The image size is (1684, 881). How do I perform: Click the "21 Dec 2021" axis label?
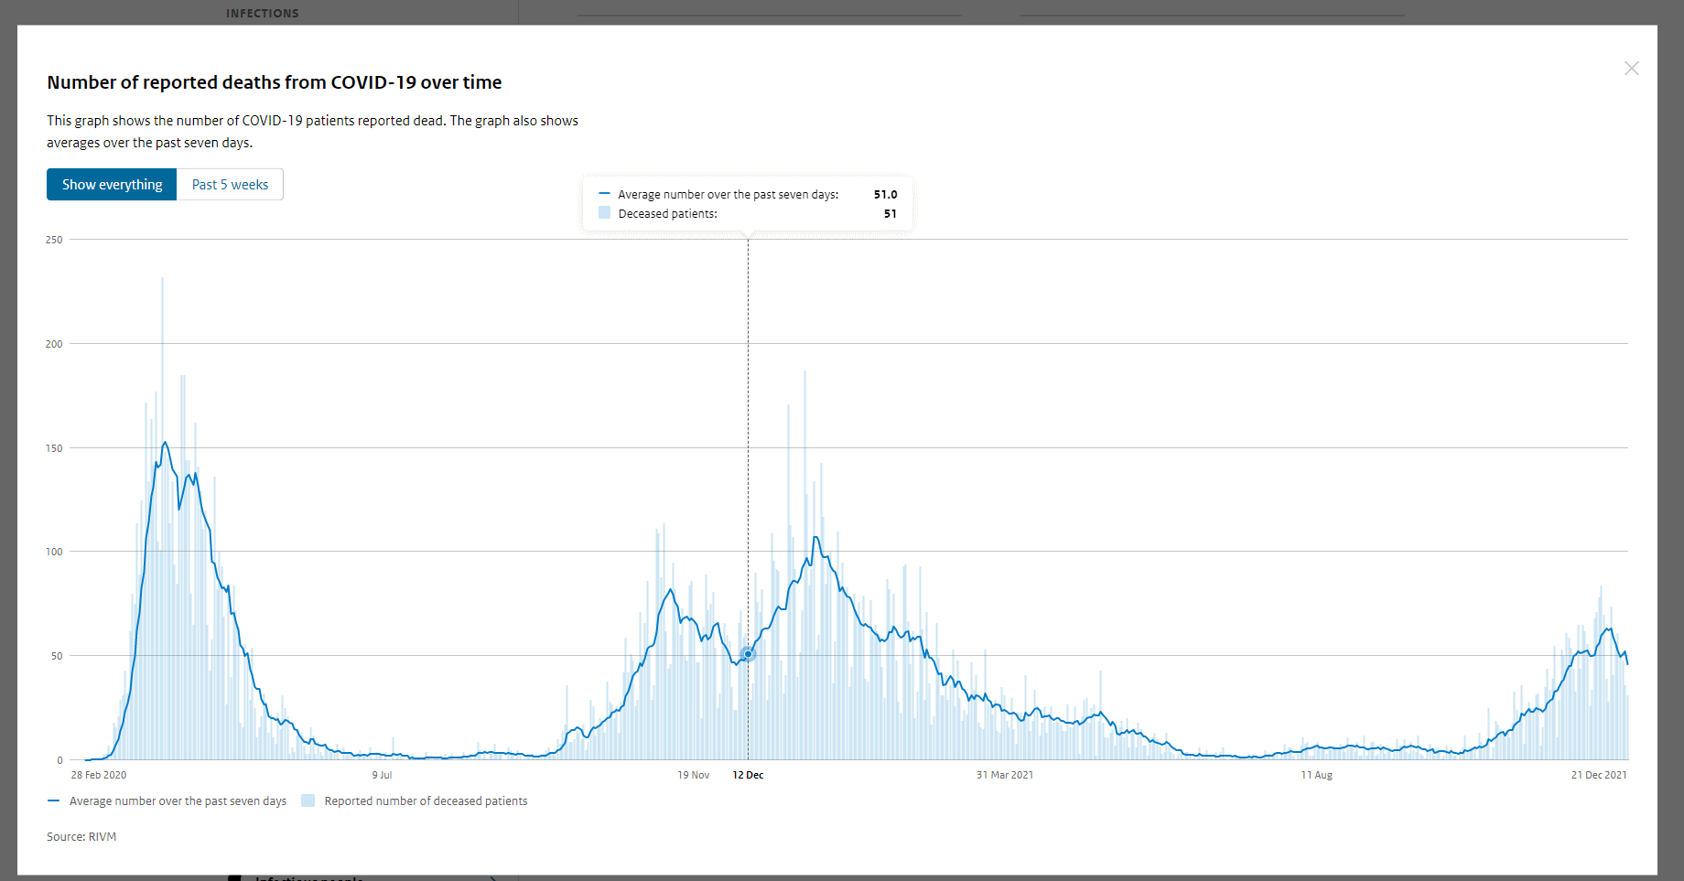(1598, 775)
